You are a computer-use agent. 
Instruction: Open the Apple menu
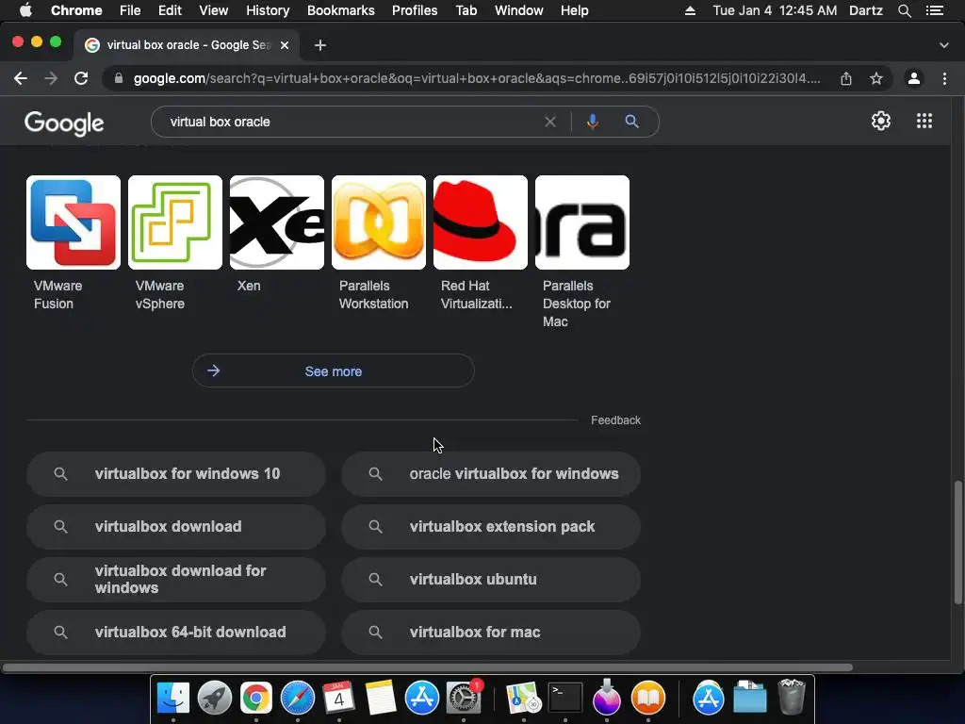(x=25, y=10)
